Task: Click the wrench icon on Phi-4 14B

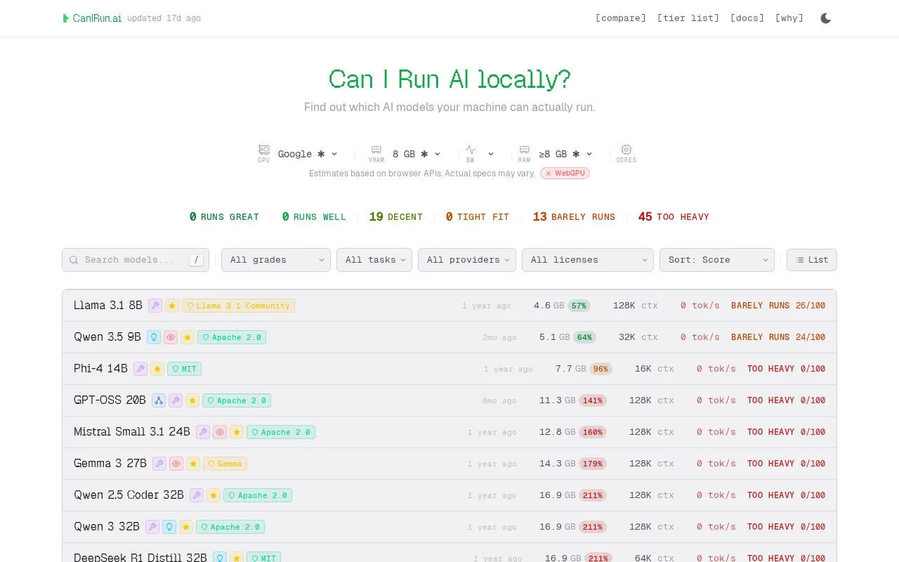Action: 140,369
